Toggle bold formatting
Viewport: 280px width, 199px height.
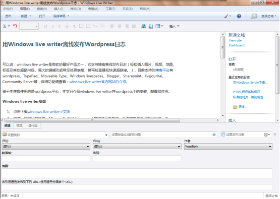(45, 26)
